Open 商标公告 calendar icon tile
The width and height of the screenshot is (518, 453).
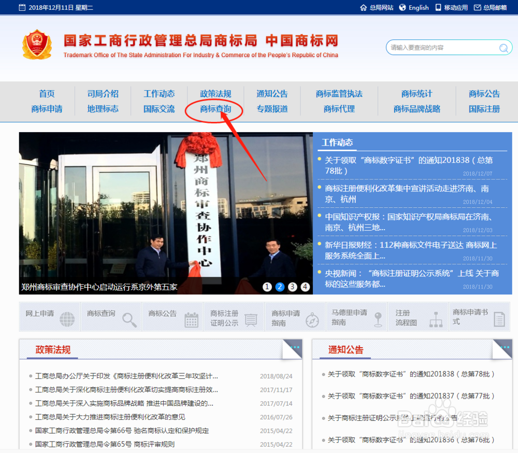point(172,317)
